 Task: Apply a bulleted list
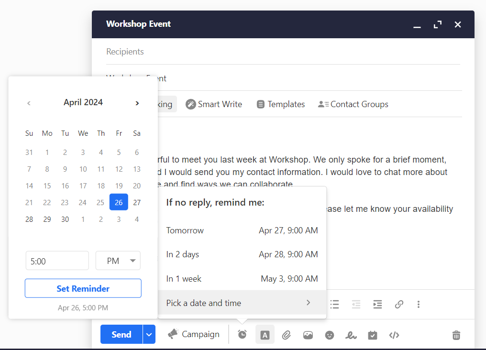pyautogui.click(x=334, y=304)
